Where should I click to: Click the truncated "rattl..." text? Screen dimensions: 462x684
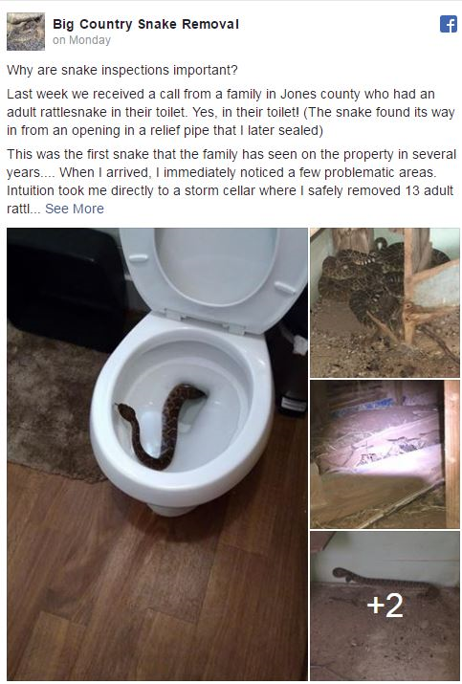(24, 209)
